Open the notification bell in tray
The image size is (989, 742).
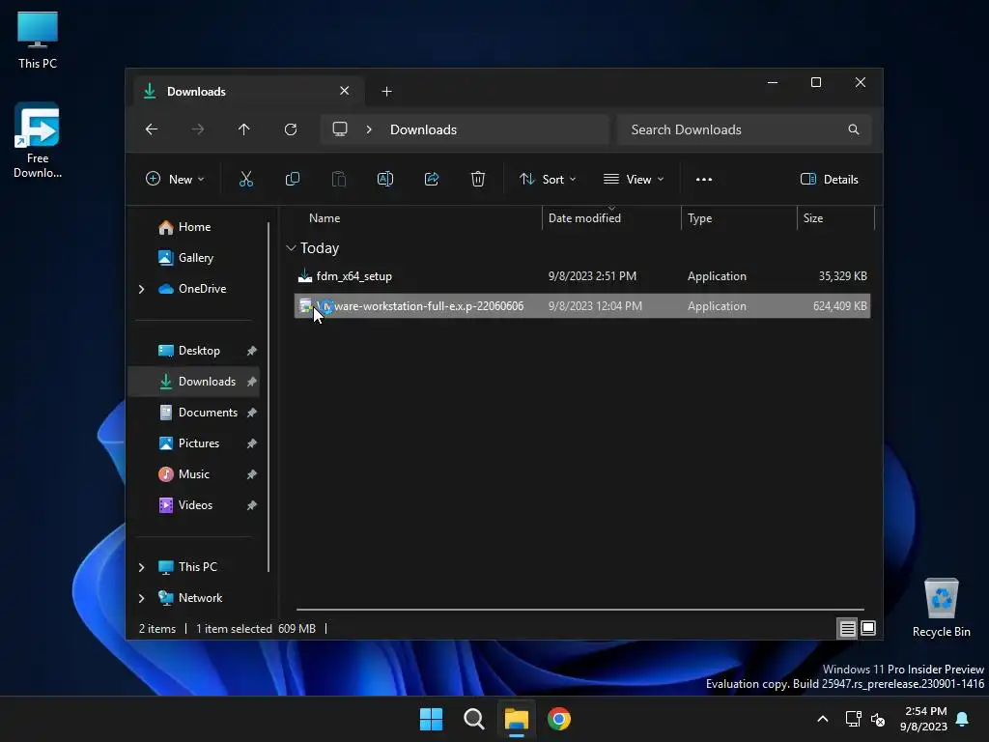[x=963, y=719]
